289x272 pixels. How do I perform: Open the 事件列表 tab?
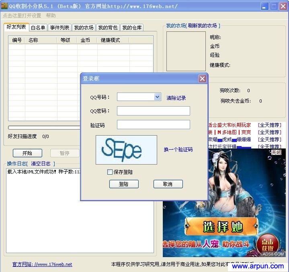(x=59, y=28)
